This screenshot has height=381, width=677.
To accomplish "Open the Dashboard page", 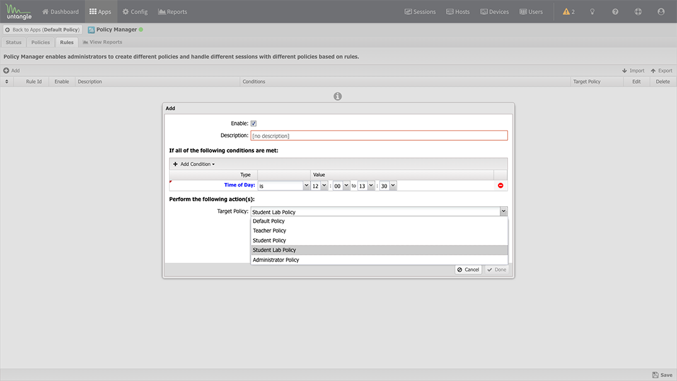I will [60, 12].
